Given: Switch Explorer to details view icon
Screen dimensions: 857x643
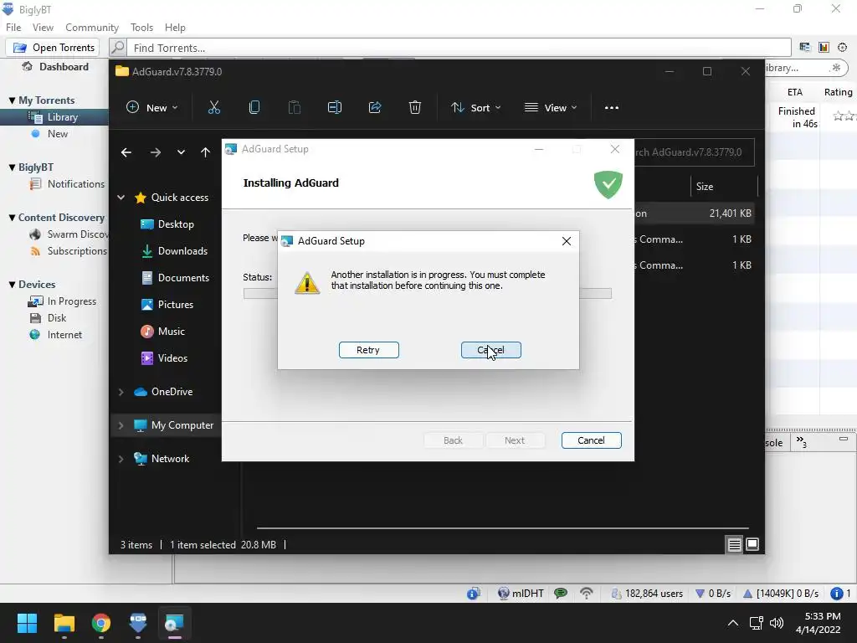Looking at the screenshot, I should coord(735,544).
